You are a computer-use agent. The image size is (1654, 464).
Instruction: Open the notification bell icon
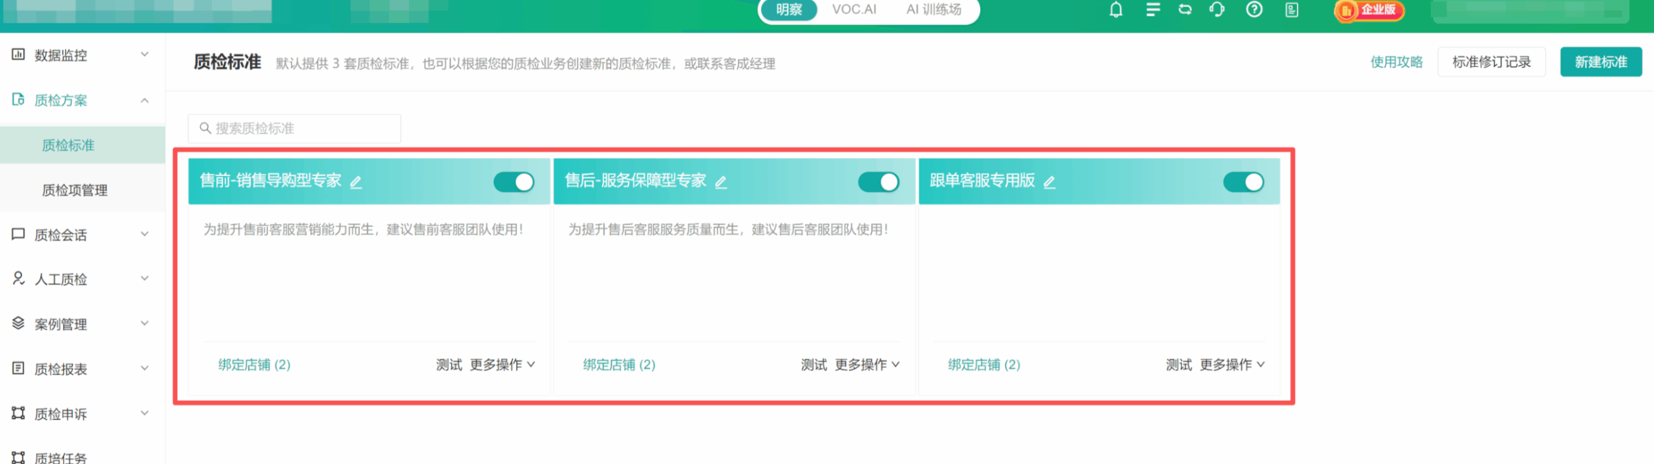[1116, 10]
